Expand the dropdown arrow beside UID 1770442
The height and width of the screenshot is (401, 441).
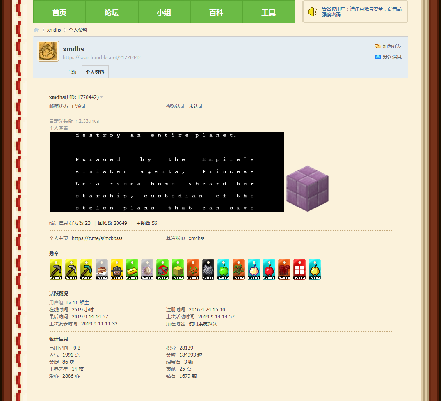[x=102, y=97]
